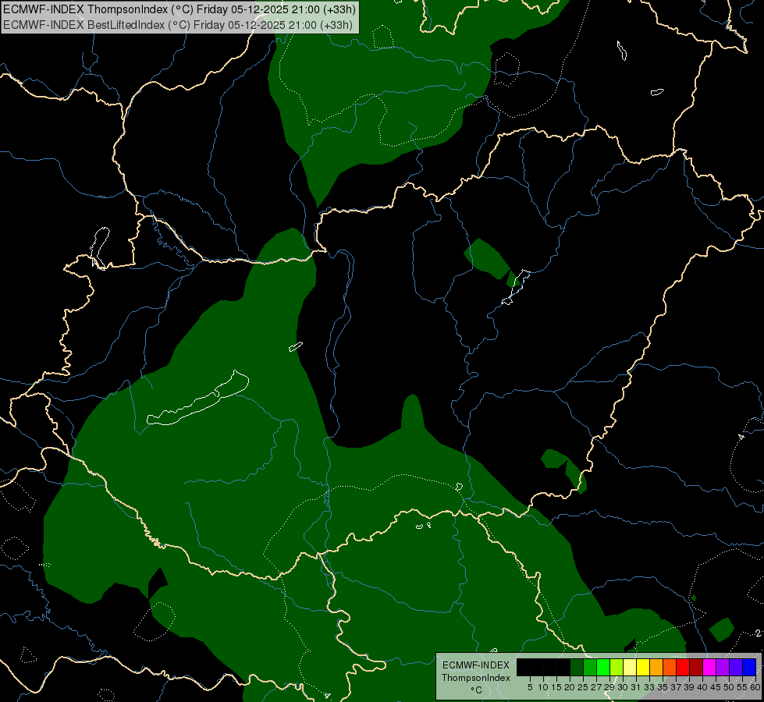The width and height of the screenshot is (764, 702).
Task: Click the legend scale value 33
Action: pyautogui.click(x=649, y=687)
